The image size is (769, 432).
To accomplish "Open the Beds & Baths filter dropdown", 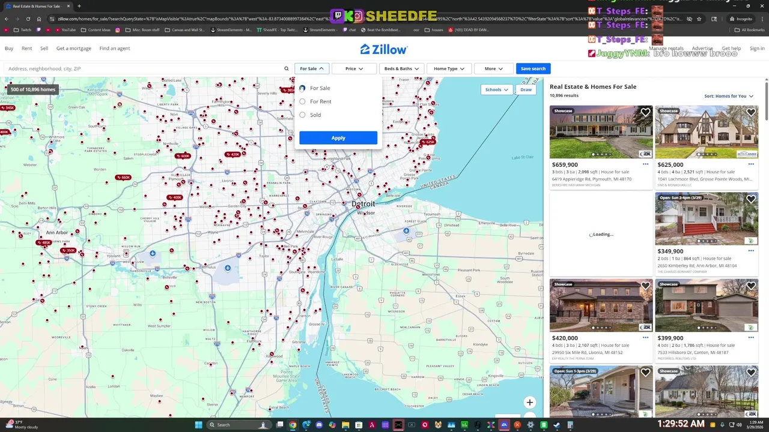I will (x=401, y=68).
